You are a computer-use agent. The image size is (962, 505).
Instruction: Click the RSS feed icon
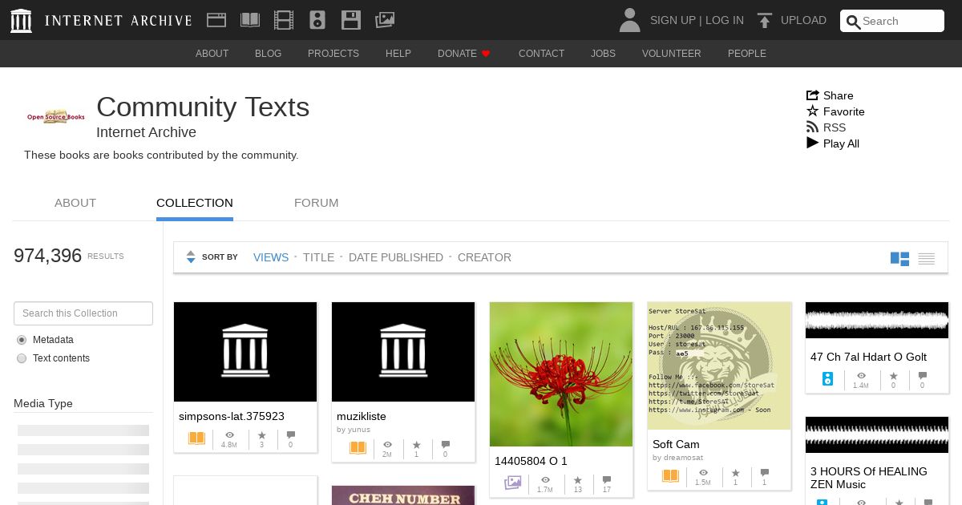point(813,127)
